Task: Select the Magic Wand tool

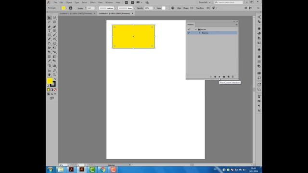Action: pyautogui.click(x=49, y=22)
